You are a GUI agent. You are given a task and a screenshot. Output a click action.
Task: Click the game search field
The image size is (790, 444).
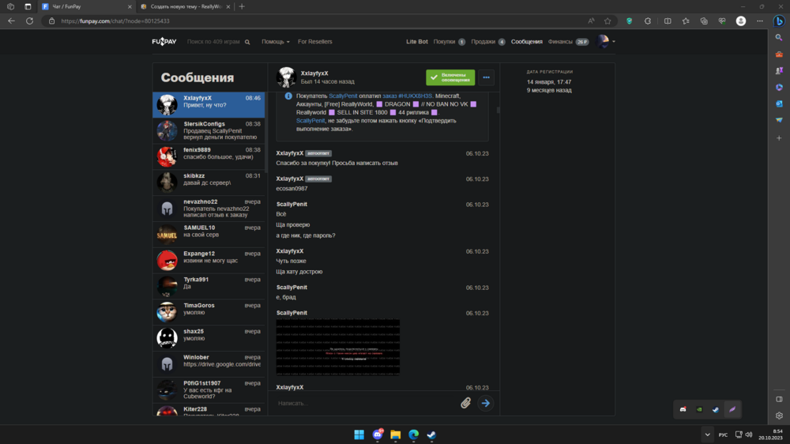tap(213, 42)
